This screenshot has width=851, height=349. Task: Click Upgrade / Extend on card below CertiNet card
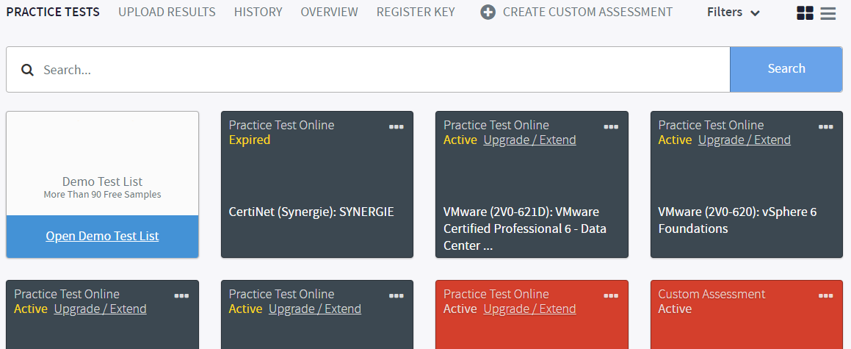[315, 309]
